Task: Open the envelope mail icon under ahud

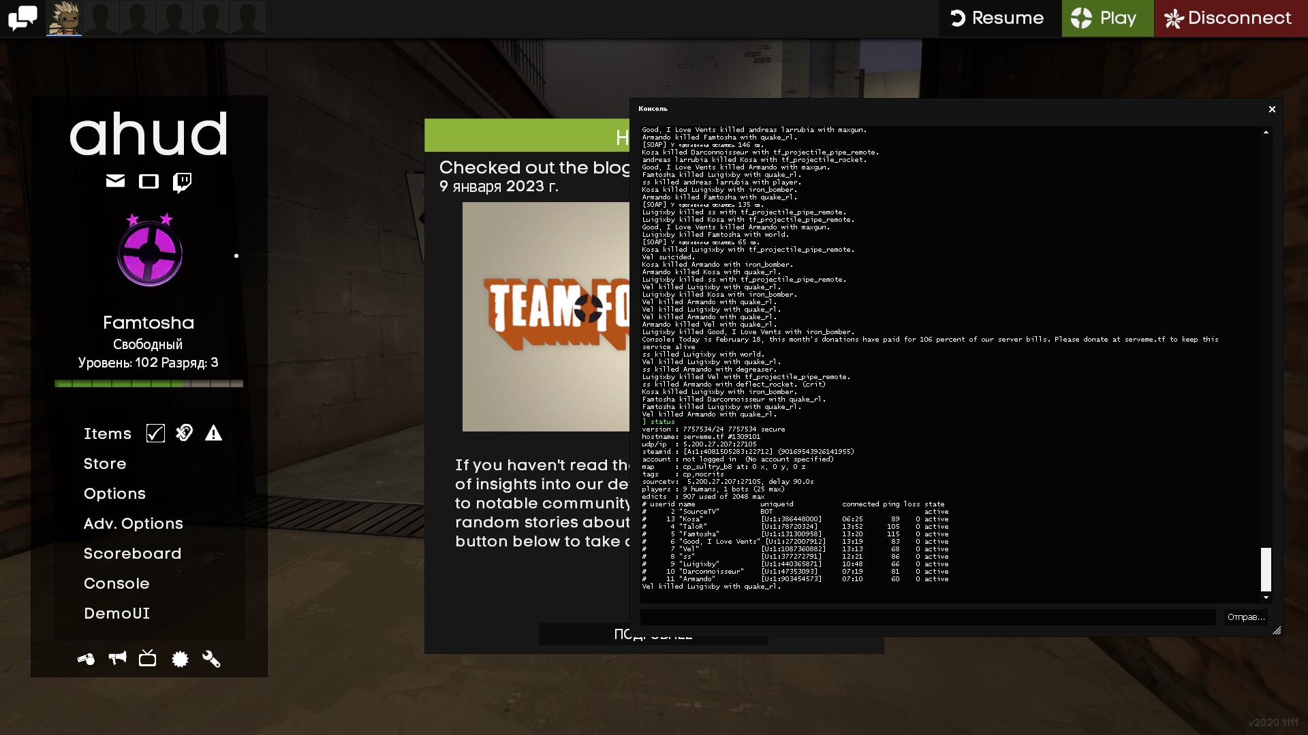Action: click(115, 181)
